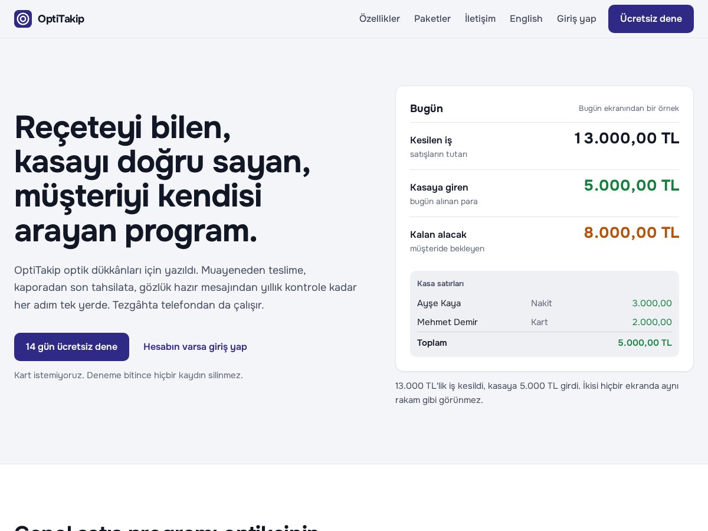Open the Paketler menu item
Screen dimensions: 708x531
tap(432, 19)
